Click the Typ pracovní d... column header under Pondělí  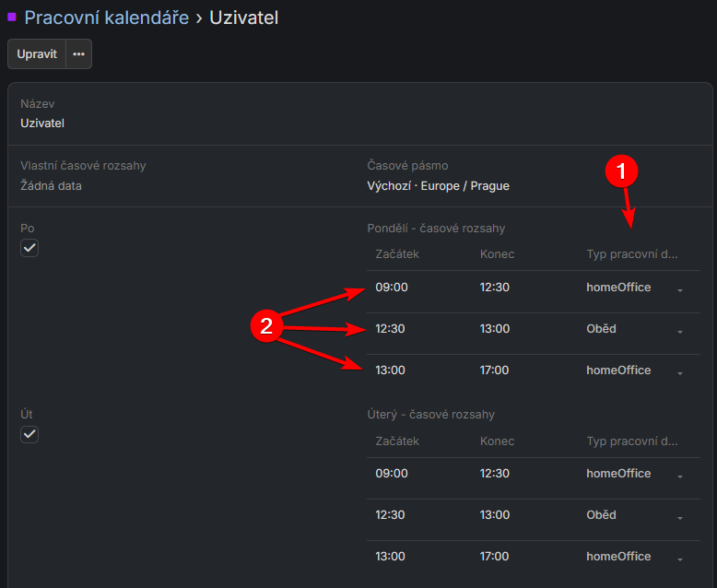coord(631,253)
